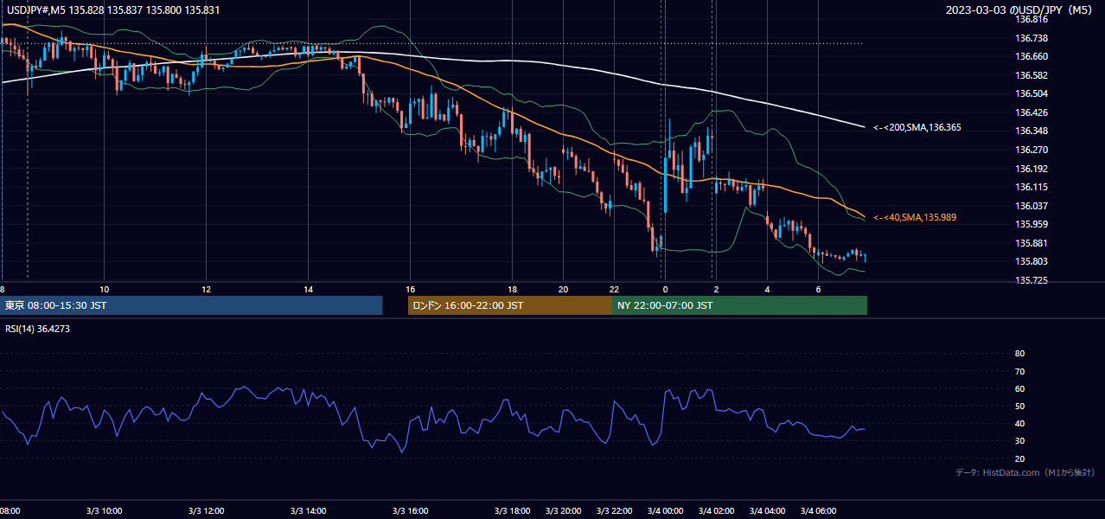1105x519 pixels.
Task: Click RSI scale value 80
Action: (x=1020, y=354)
